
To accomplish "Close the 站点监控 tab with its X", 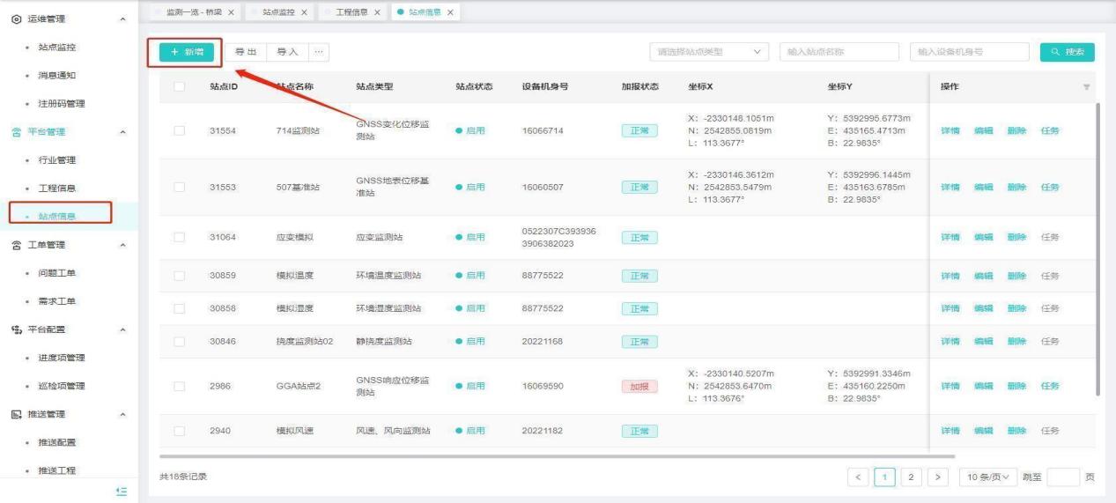I will click(305, 11).
